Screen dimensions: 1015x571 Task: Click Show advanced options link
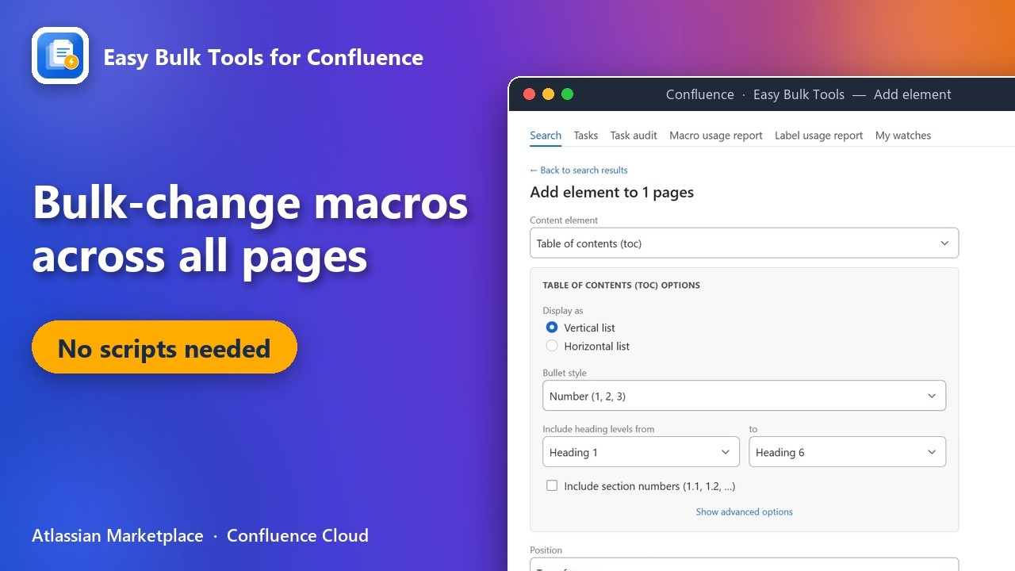tap(745, 512)
